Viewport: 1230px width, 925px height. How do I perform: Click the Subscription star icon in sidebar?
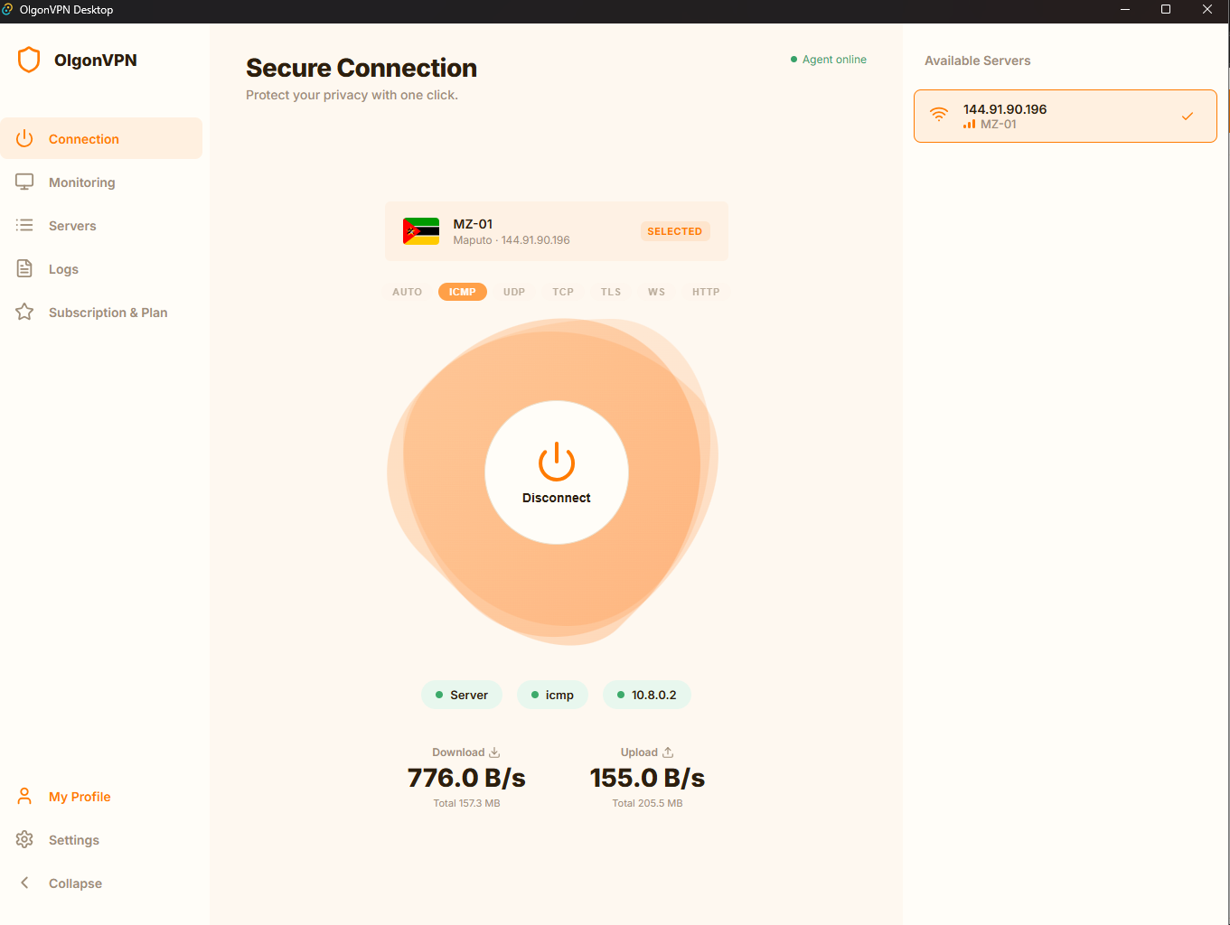(24, 312)
